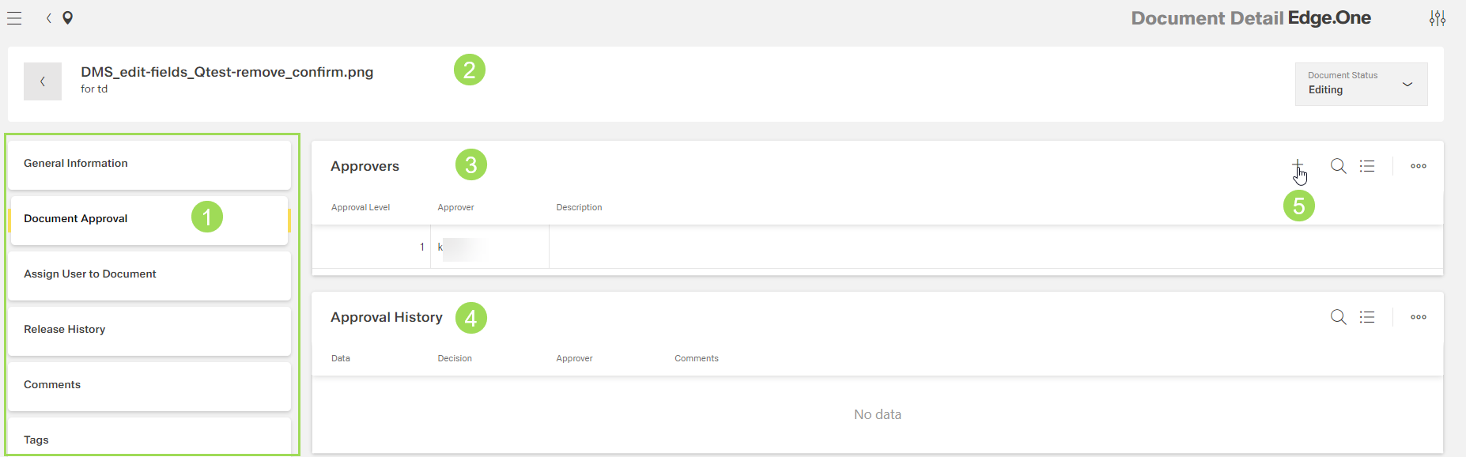1466x457 pixels.
Task: Open the settings sliders icon
Action: 1437,18
